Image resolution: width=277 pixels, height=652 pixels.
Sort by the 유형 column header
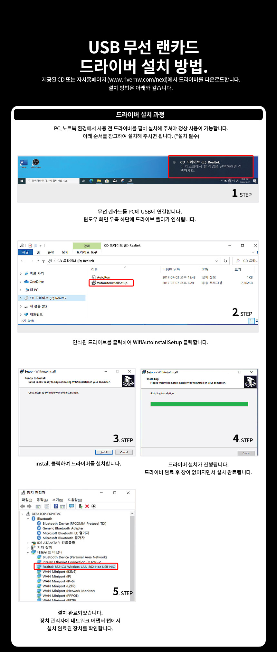205,269
